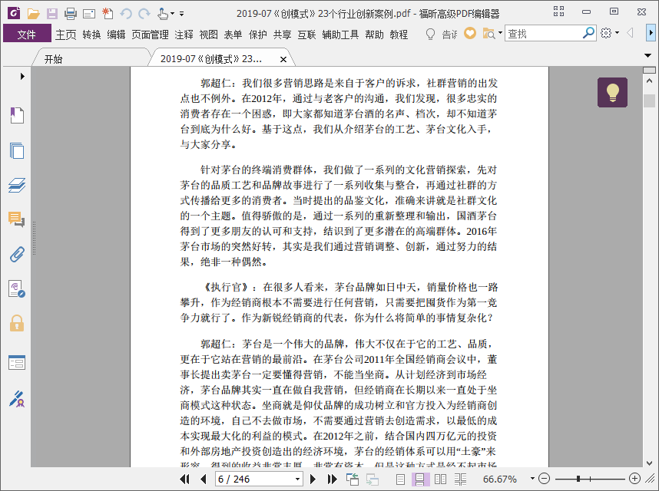Click the purple lightbulb tips button
Screen dimensions: 659x491
612,92
